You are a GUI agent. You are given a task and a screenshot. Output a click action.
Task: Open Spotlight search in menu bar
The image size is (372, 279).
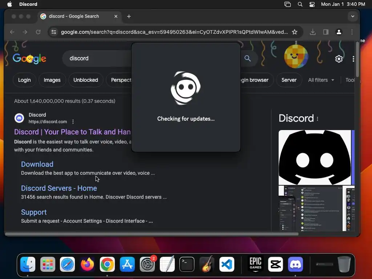pos(300,4)
